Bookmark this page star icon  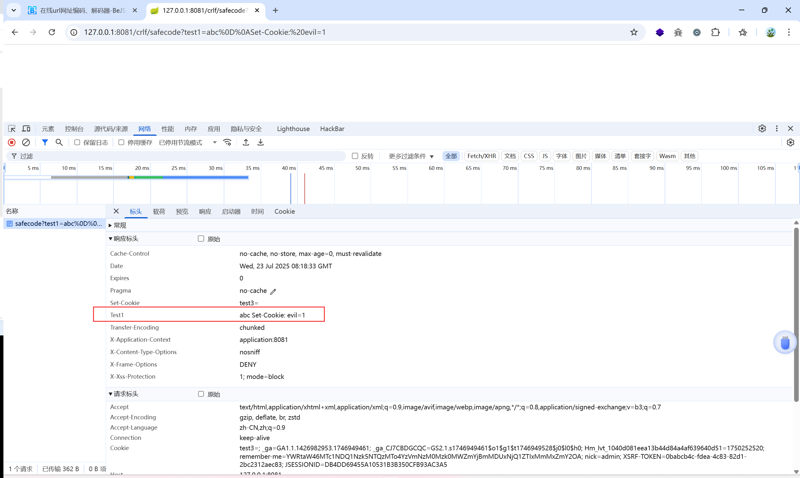click(634, 32)
